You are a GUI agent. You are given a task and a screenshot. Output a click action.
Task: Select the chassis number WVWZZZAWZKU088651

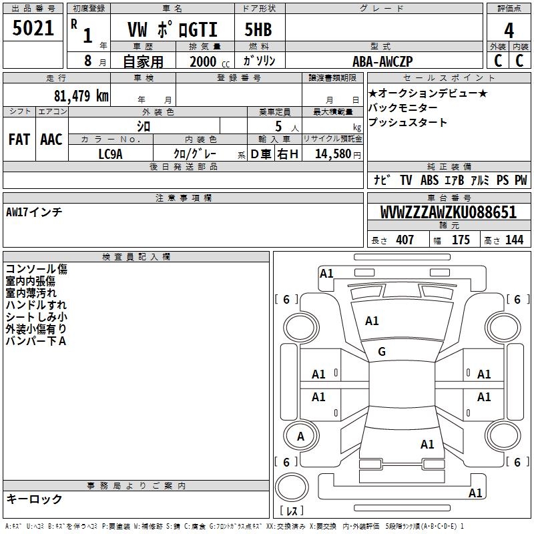point(449,212)
